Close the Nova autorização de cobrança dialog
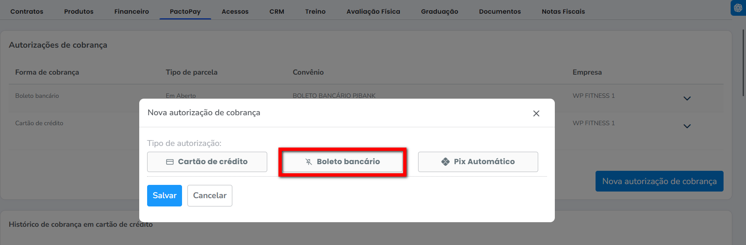746x245 pixels. [x=536, y=113]
